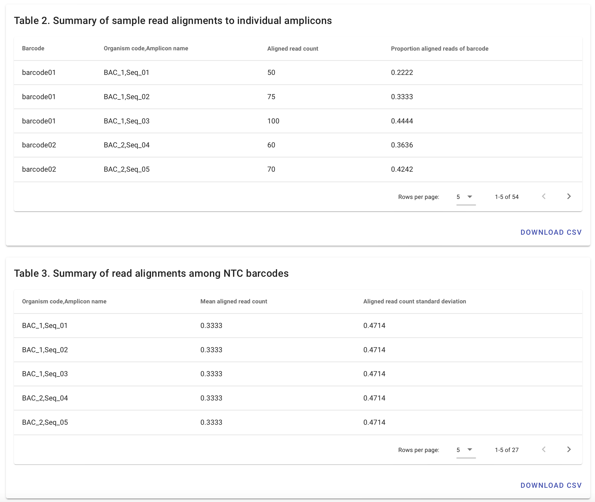The image size is (595, 502).
Task: Click Table 2 Organism code,Amplicon name header
Action: tap(146, 49)
